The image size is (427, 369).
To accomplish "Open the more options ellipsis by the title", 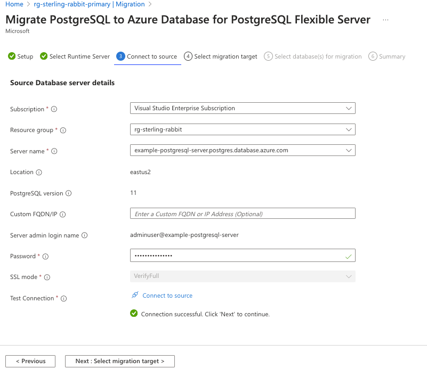I will click(385, 20).
